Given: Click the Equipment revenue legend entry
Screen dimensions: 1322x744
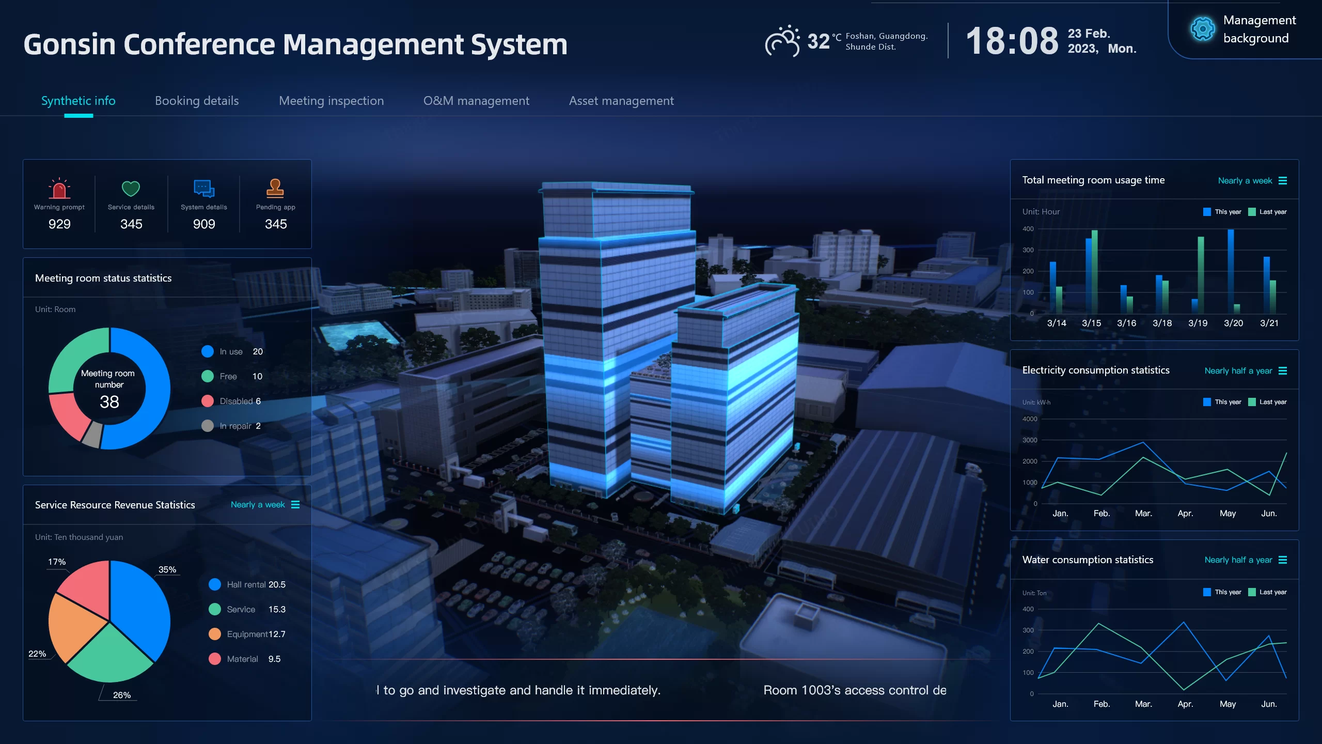Looking at the screenshot, I should [x=247, y=634].
